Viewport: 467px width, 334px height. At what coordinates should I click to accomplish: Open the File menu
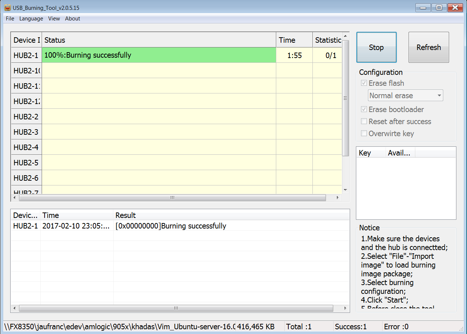point(10,19)
